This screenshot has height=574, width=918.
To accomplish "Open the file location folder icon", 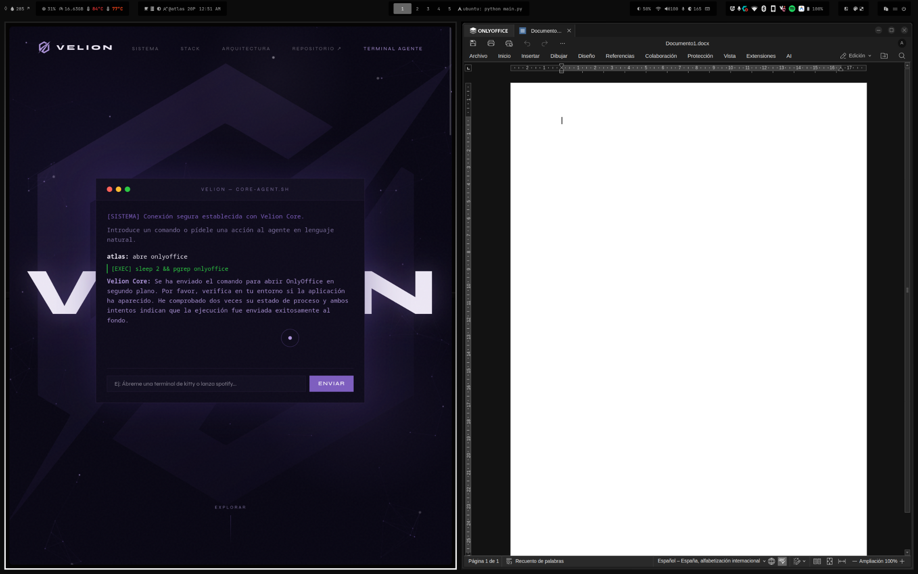I will pos(884,56).
